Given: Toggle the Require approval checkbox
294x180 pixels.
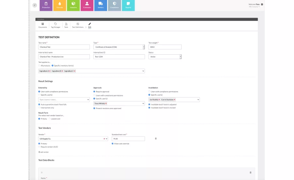Looking at the screenshot, I should click(94, 92).
